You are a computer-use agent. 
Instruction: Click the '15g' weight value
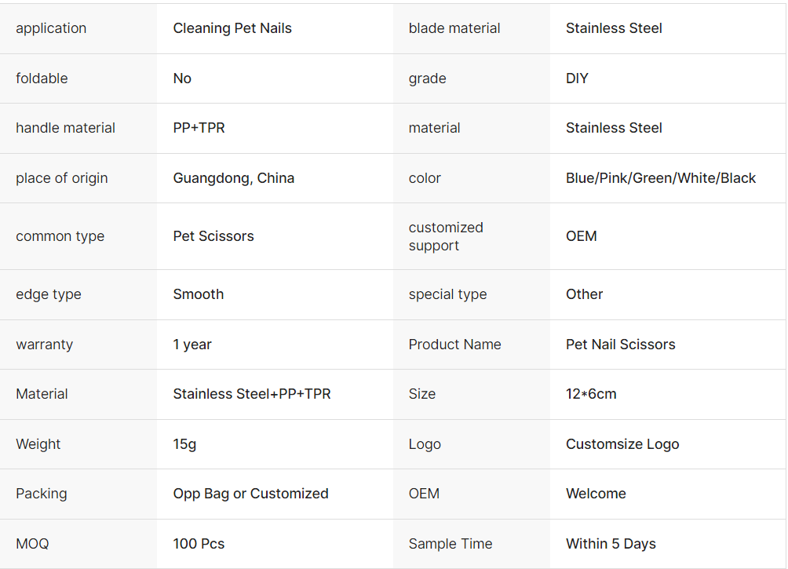pyautogui.click(x=185, y=444)
